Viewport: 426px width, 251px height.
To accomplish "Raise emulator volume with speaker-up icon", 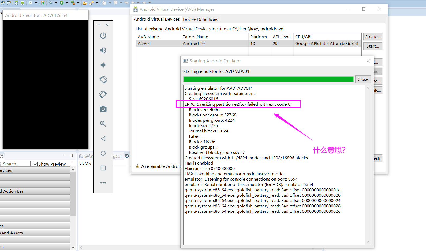I will (103, 50).
